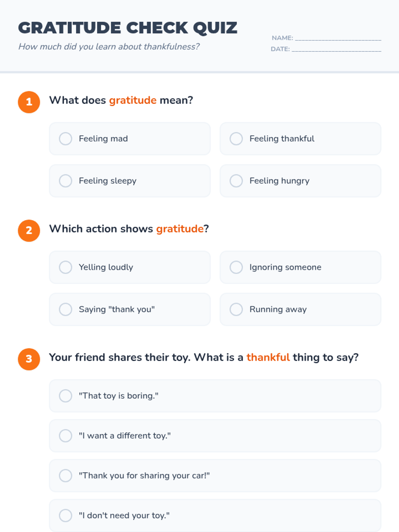Image resolution: width=399 pixels, height=532 pixels.
Task: Choose "That toy is boring." answer
Action: pyautogui.click(x=215, y=396)
